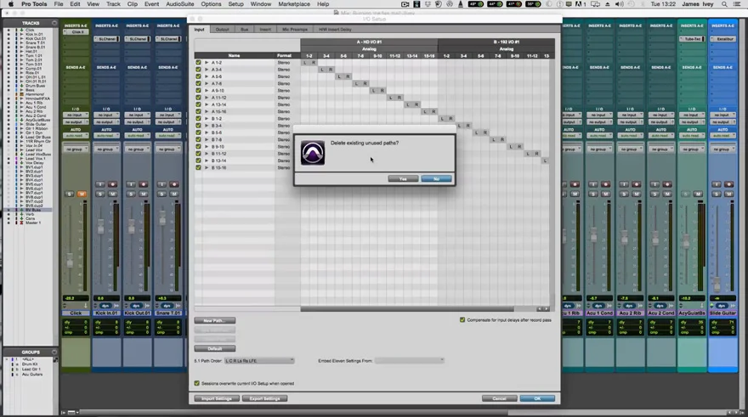Open the Click track input selector
Viewport: 748px width, 417px height.
[x=76, y=115]
